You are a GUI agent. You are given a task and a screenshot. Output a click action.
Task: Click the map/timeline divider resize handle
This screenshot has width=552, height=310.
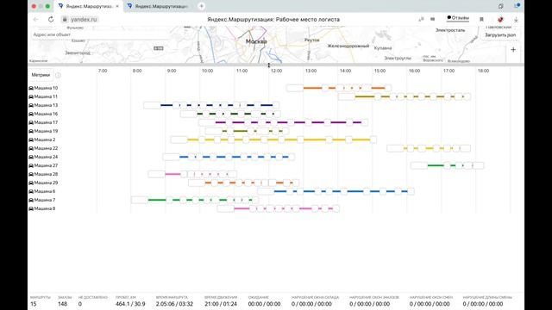click(269, 65)
